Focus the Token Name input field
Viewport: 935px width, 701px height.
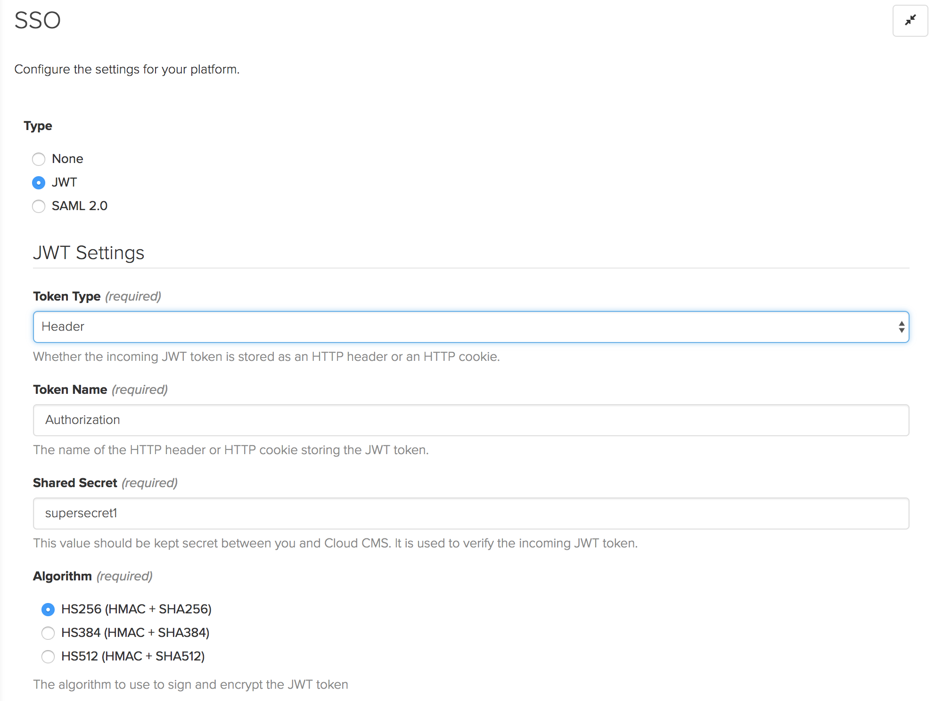click(471, 420)
